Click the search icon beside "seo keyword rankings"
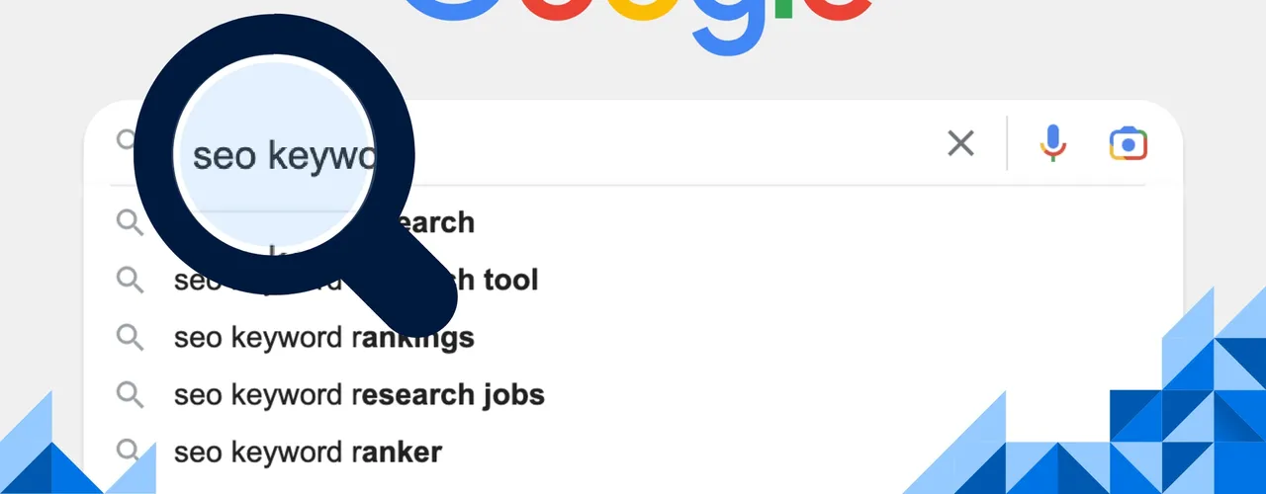The height and width of the screenshot is (494, 1266). pyautogui.click(x=130, y=337)
